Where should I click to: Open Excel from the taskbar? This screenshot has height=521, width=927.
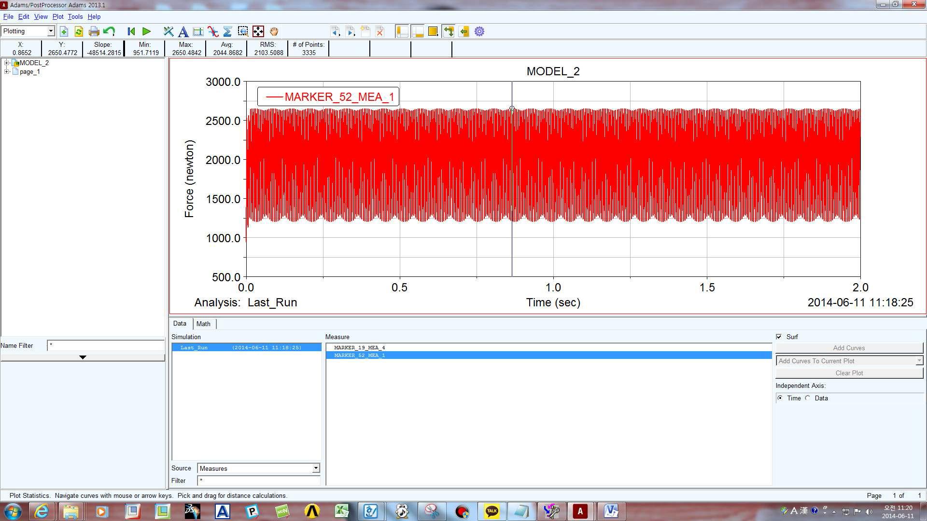(342, 511)
